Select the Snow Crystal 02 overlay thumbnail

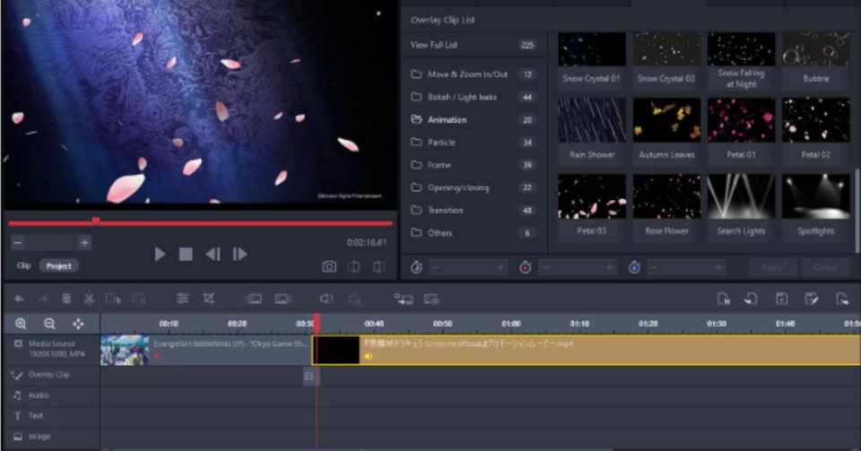point(666,49)
